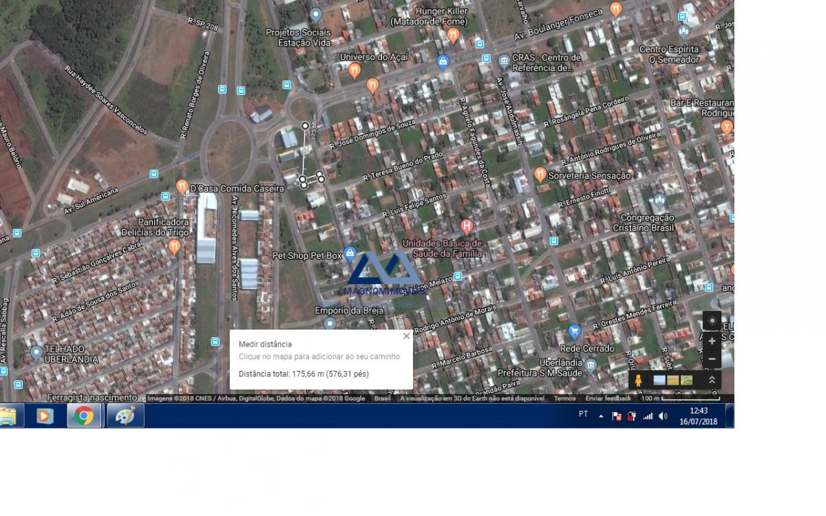The height and width of the screenshot is (516, 826).
Task: Select the Street View pegman icon
Action: 638,380
